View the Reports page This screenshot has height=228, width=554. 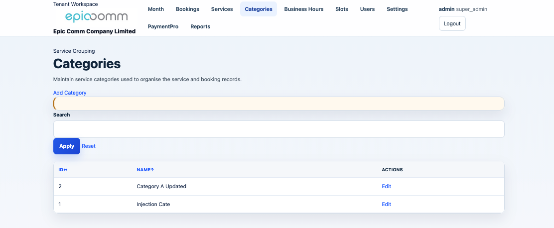(200, 26)
